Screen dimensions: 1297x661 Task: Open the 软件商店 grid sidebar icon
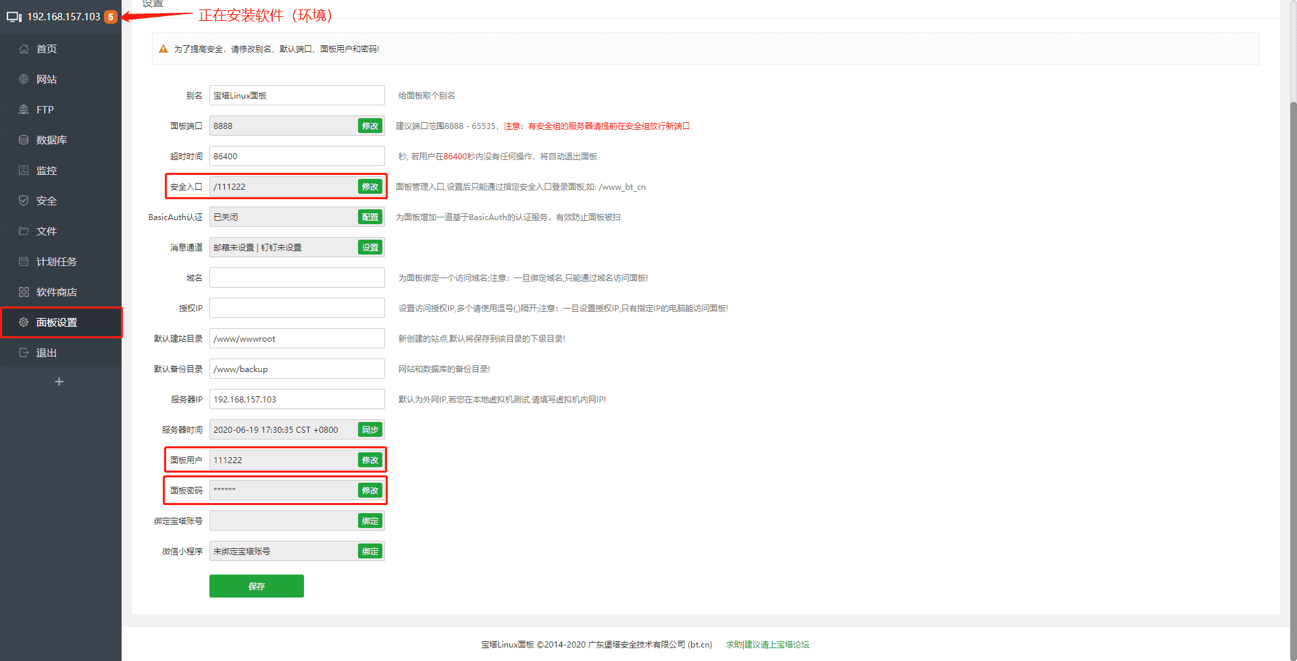[24, 292]
